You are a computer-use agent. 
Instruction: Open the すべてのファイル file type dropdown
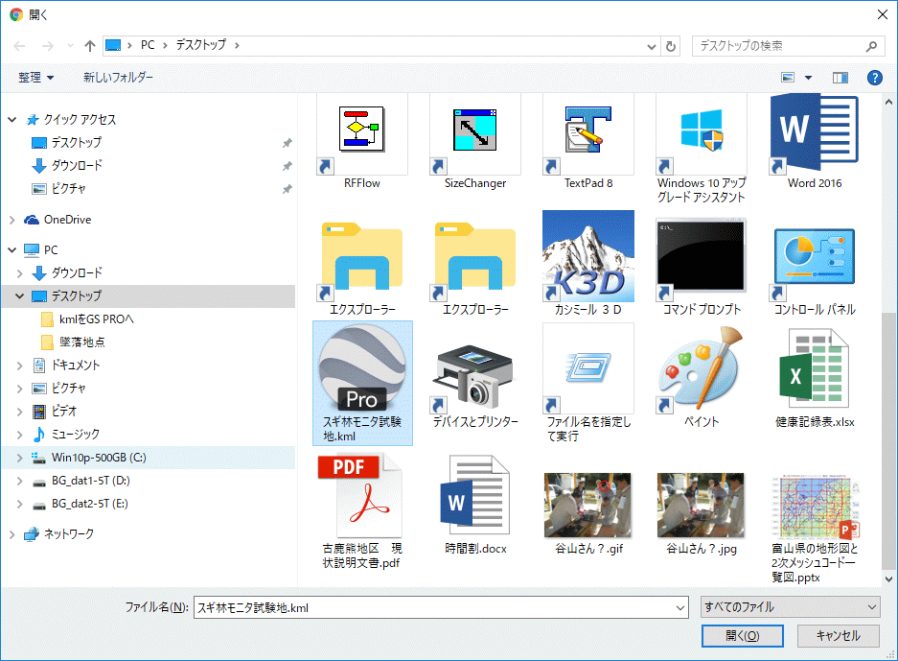(x=791, y=607)
